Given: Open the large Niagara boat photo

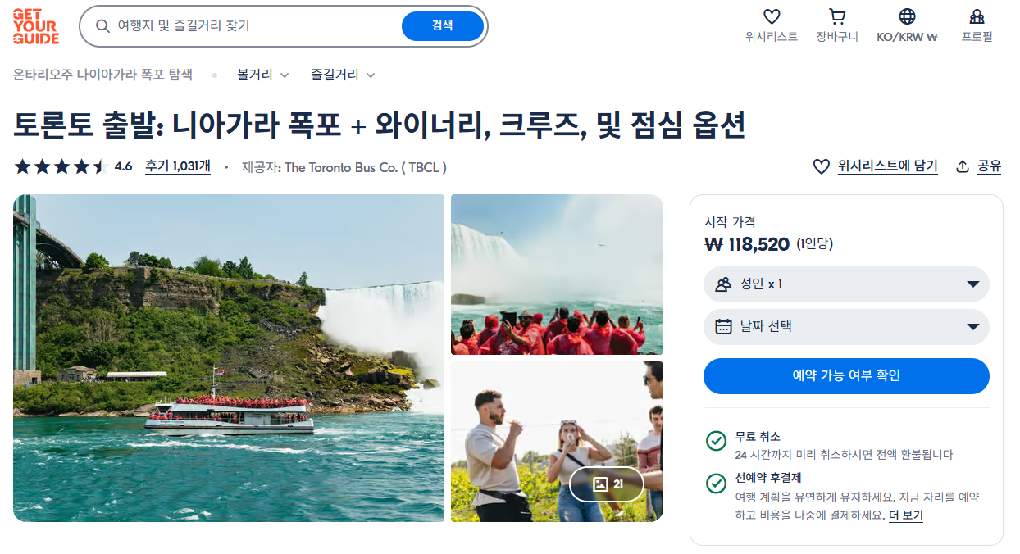Looking at the screenshot, I should click(x=229, y=358).
